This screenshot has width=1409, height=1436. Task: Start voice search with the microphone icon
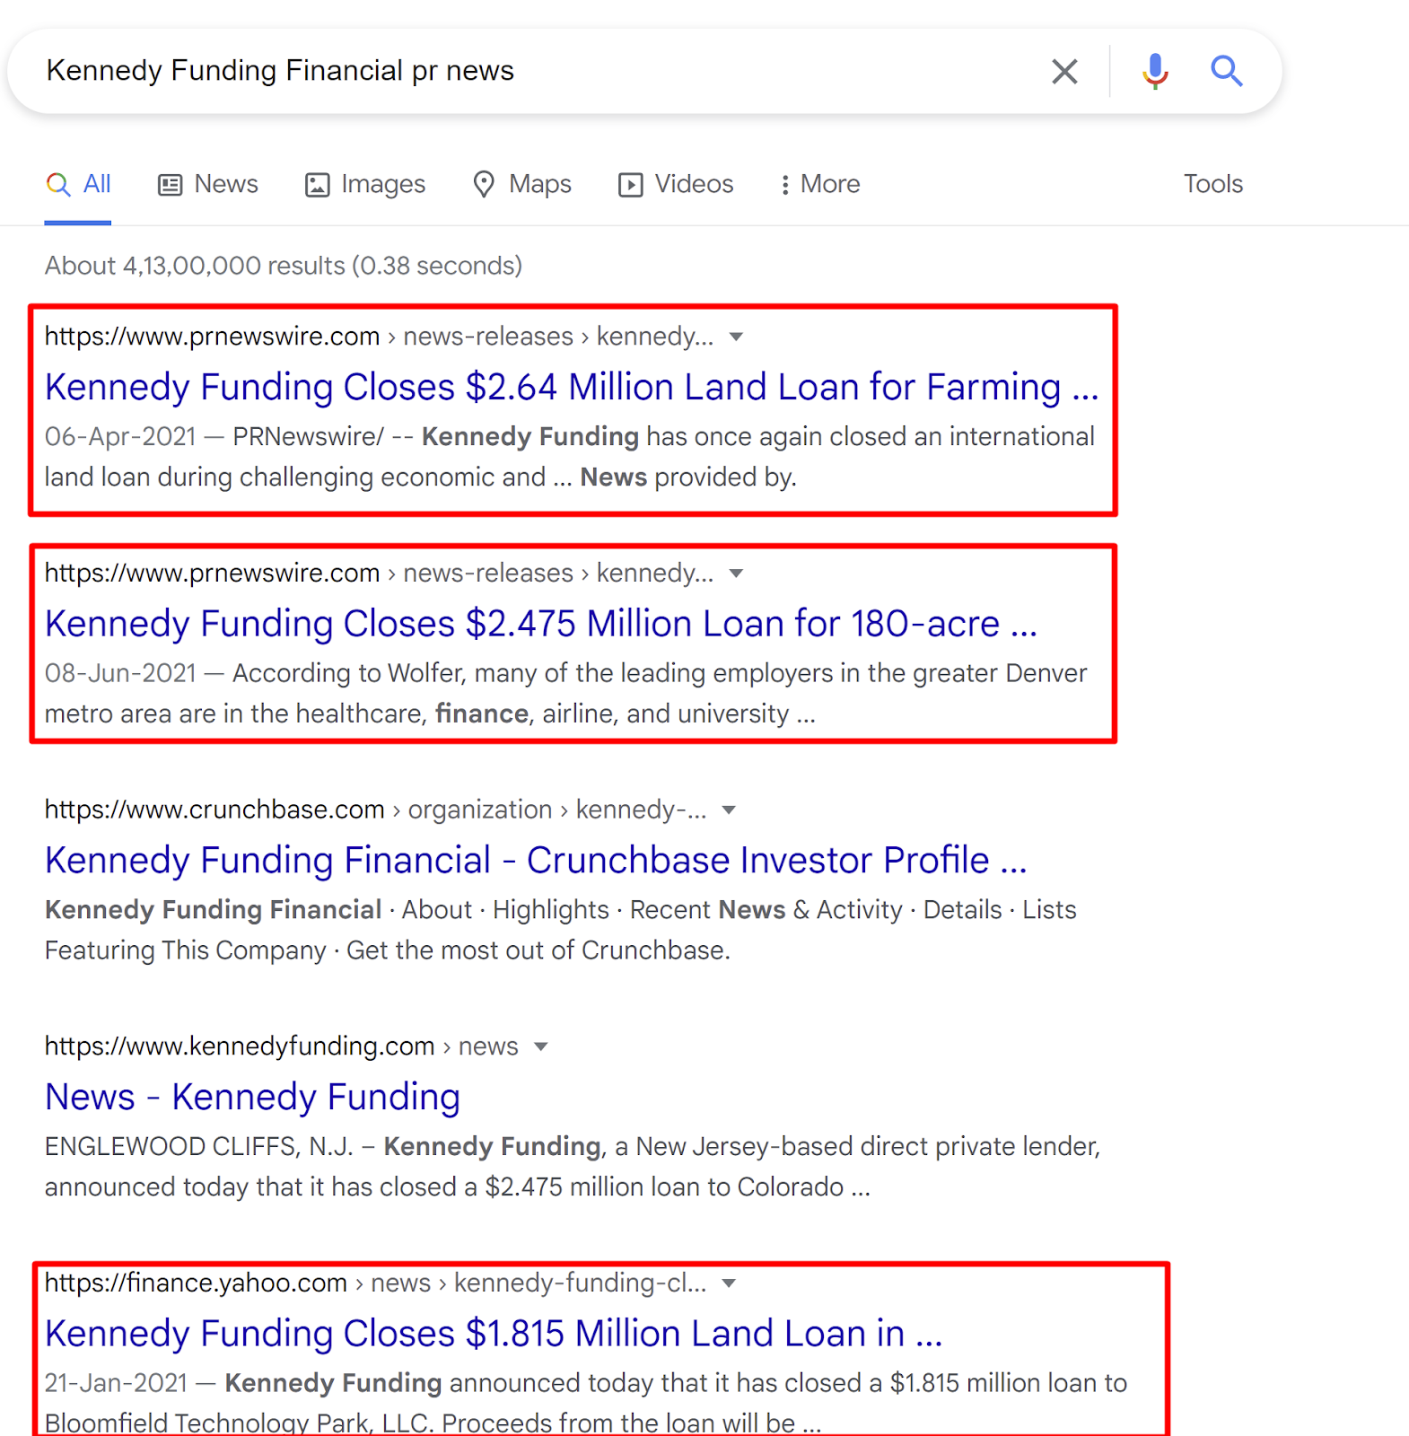(1155, 71)
